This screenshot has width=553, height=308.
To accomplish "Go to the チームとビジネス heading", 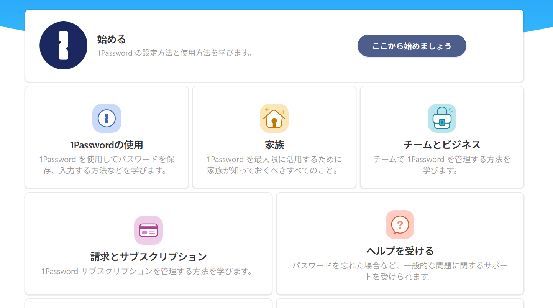I will point(442,145).
